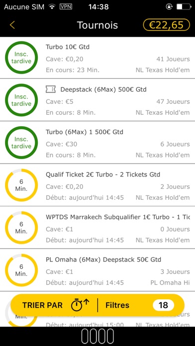
Task: Tap late registration circle for Turbo 10€ Gtd
Action: pos(21,58)
